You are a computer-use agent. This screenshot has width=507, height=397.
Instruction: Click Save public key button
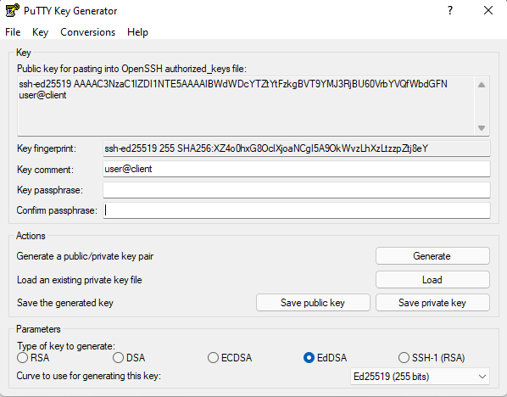(313, 303)
